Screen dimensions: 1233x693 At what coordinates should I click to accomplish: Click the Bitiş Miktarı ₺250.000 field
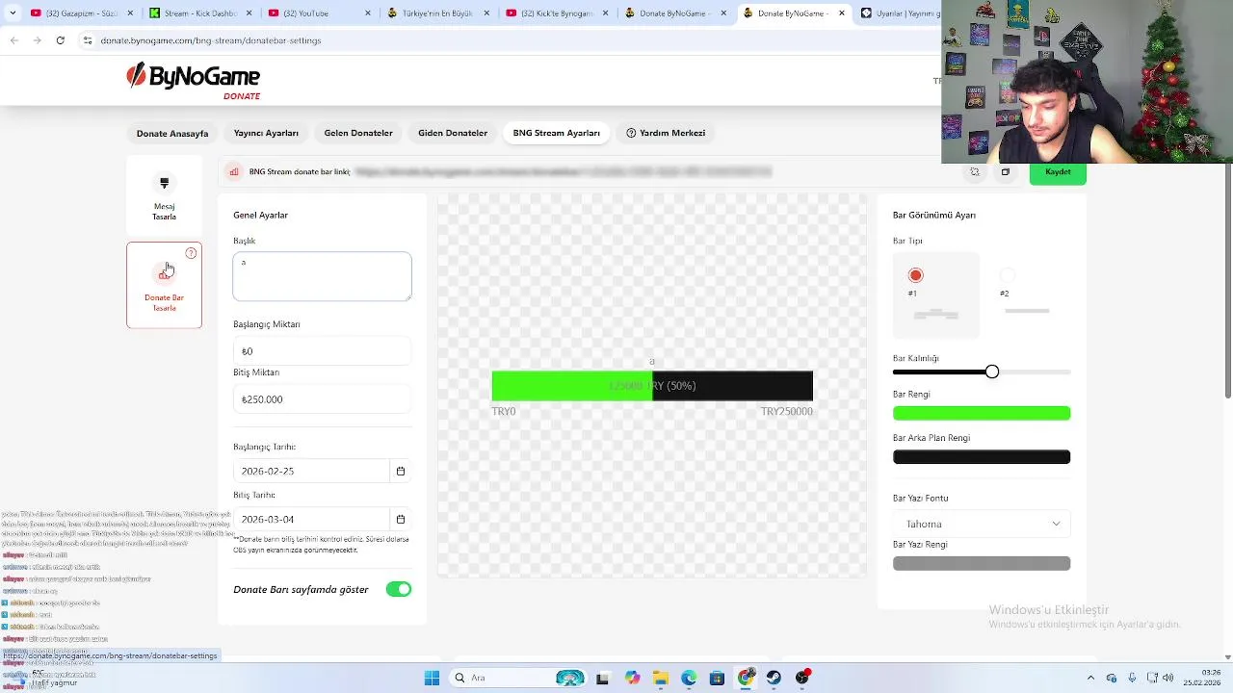[x=322, y=399]
